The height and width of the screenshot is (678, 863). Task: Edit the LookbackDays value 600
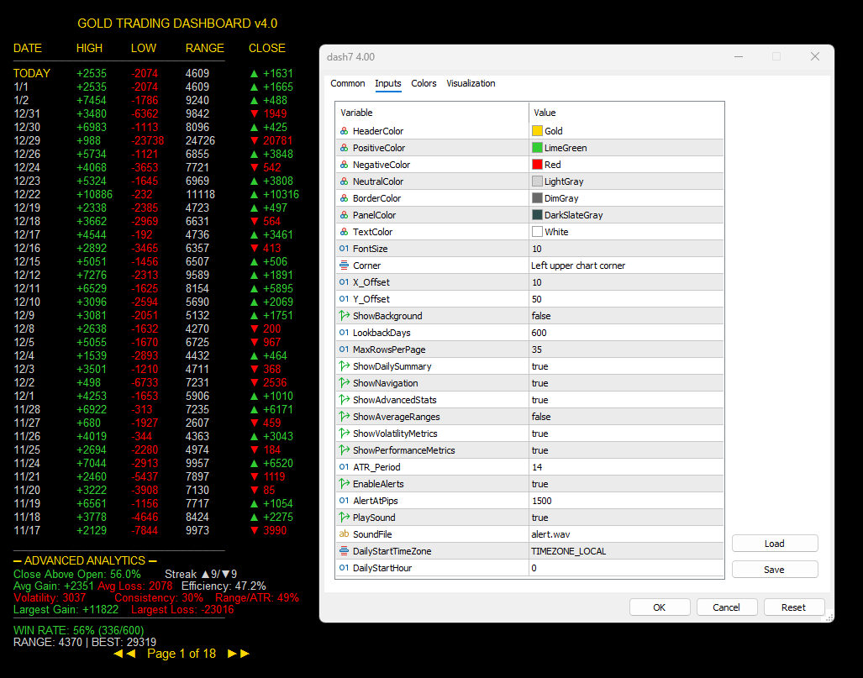click(x=626, y=333)
